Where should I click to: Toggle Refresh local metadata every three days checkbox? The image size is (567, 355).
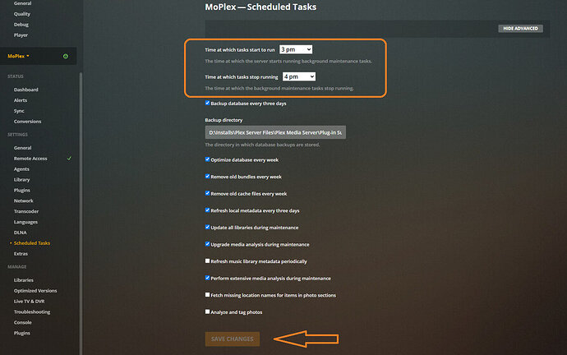[208, 210]
